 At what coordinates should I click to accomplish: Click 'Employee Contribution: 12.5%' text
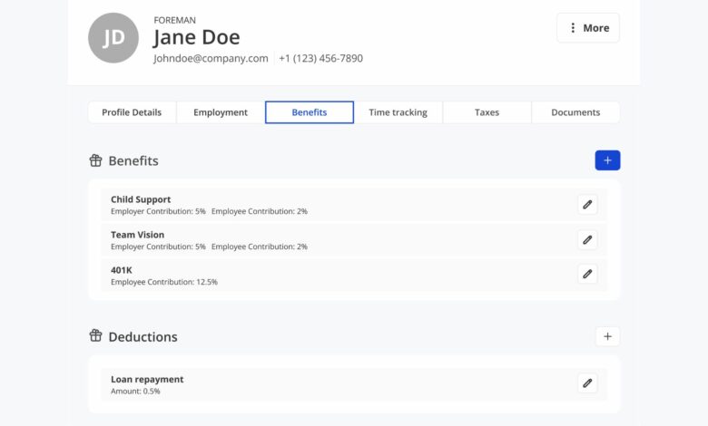(x=164, y=282)
